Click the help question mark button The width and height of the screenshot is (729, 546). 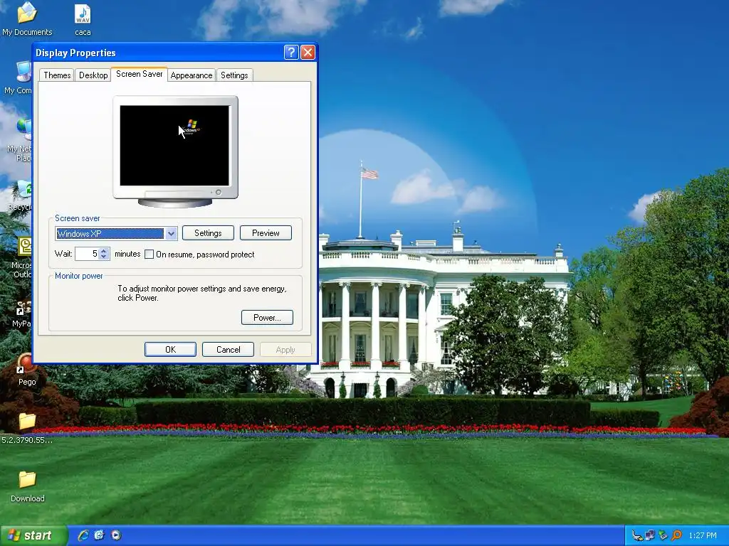(x=291, y=53)
